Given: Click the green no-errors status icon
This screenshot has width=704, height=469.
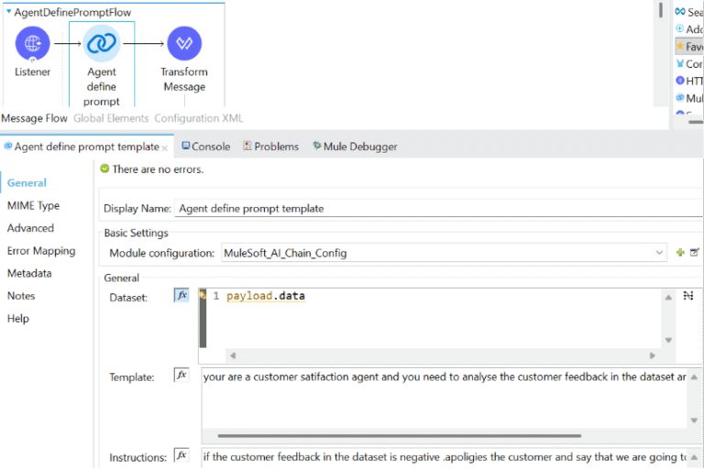Looking at the screenshot, I should [104, 169].
